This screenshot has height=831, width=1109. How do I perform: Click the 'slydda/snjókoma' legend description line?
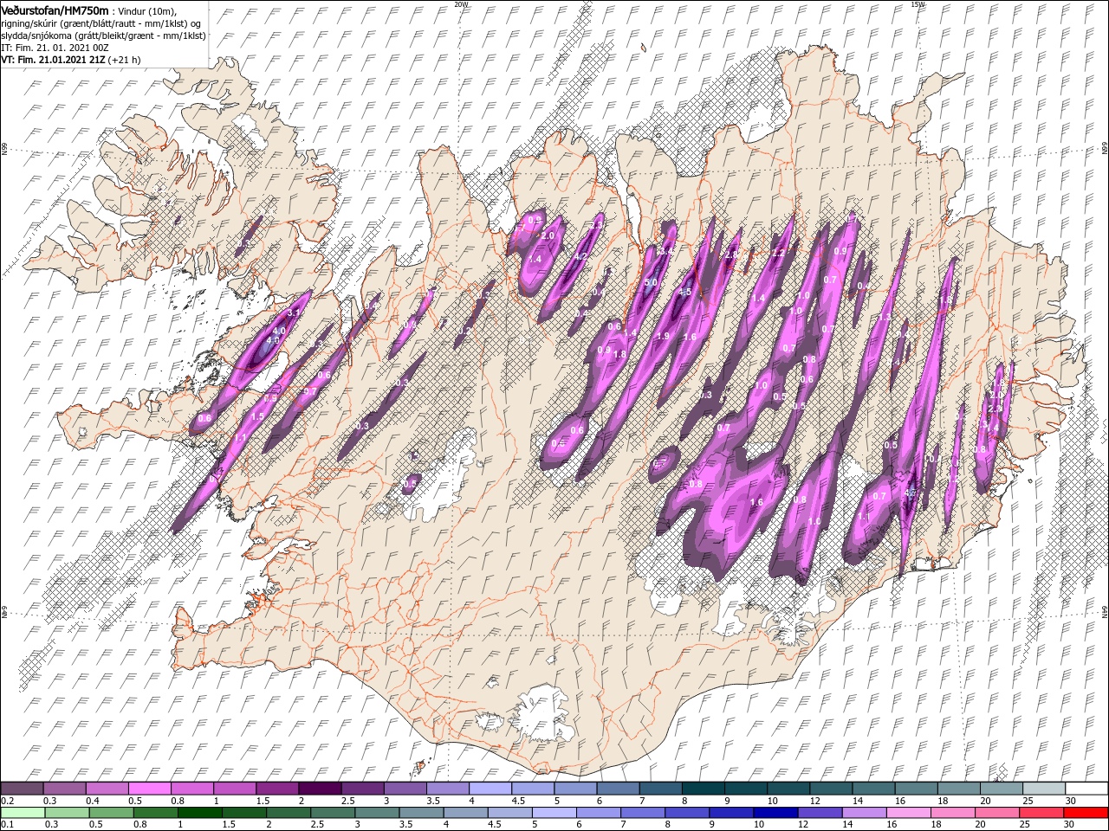pyautogui.click(x=104, y=35)
